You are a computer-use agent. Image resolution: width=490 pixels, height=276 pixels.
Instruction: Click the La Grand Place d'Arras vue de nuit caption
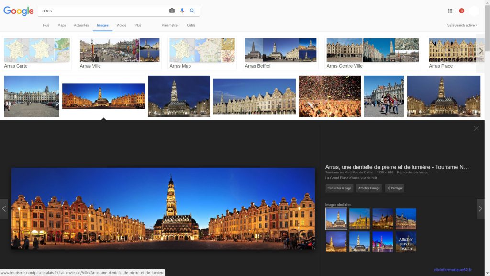tap(351, 178)
